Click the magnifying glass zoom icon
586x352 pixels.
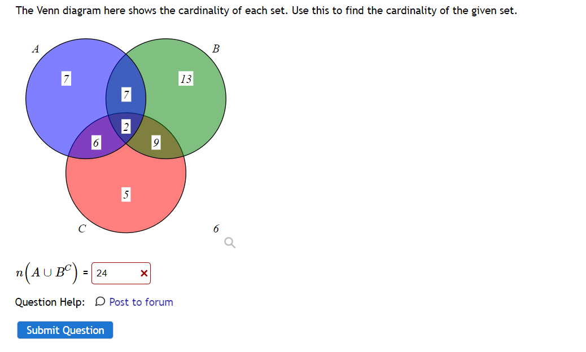coord(229,243)
